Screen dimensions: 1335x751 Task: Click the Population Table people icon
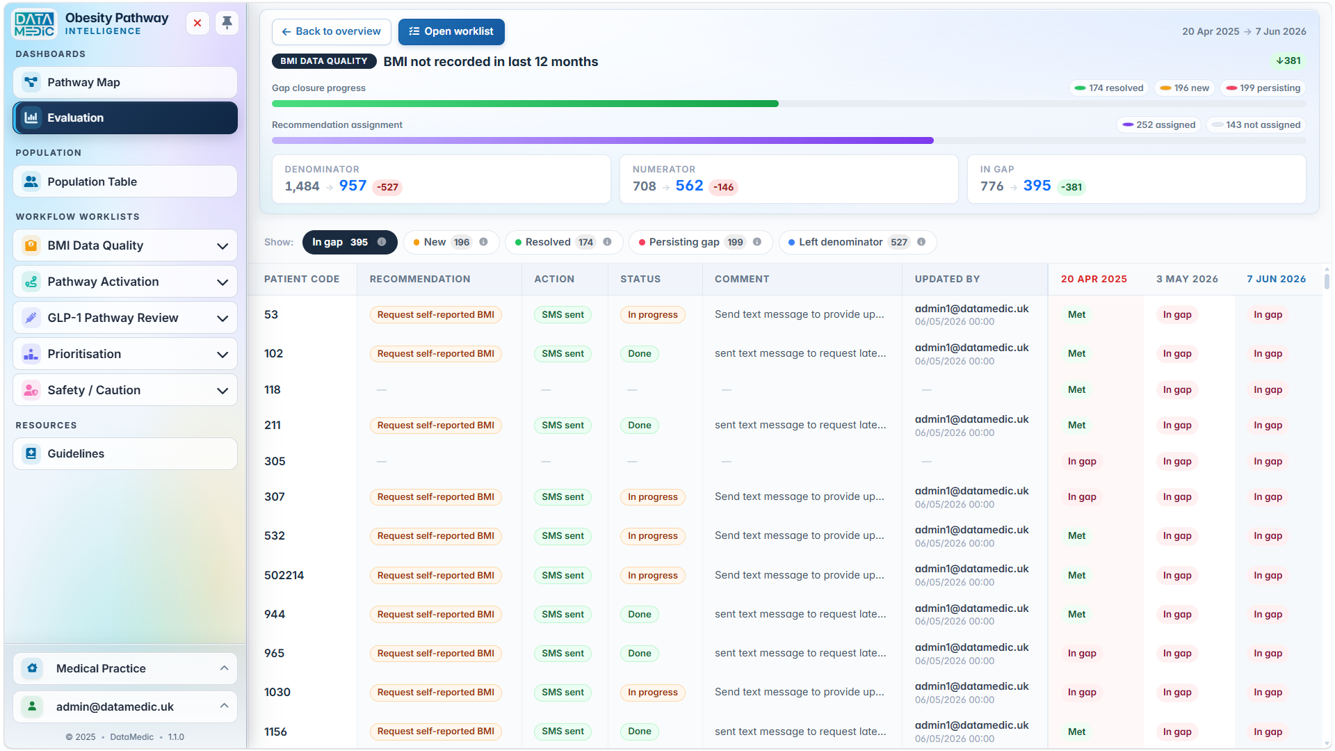31,181
